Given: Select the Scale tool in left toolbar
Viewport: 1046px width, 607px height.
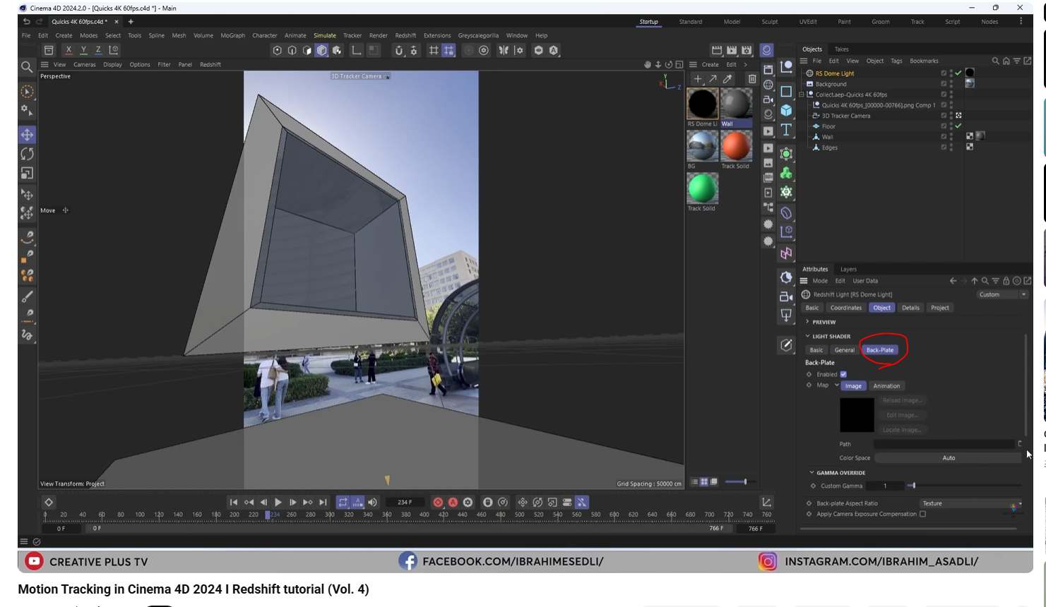Looking at the screenshot, I should coord(27,173).
